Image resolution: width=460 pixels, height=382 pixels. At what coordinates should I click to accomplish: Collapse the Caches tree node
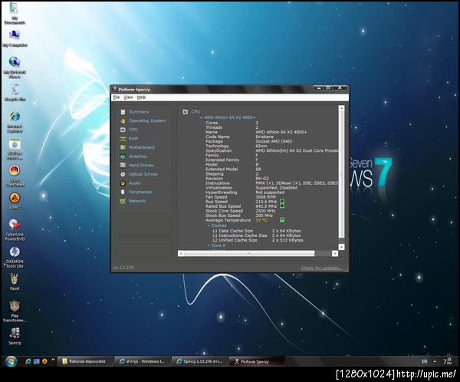click(x=209, y=226)
